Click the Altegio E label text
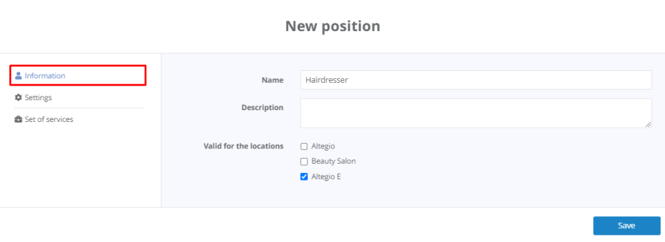This screenshot has height=242, width=665. 326,177
